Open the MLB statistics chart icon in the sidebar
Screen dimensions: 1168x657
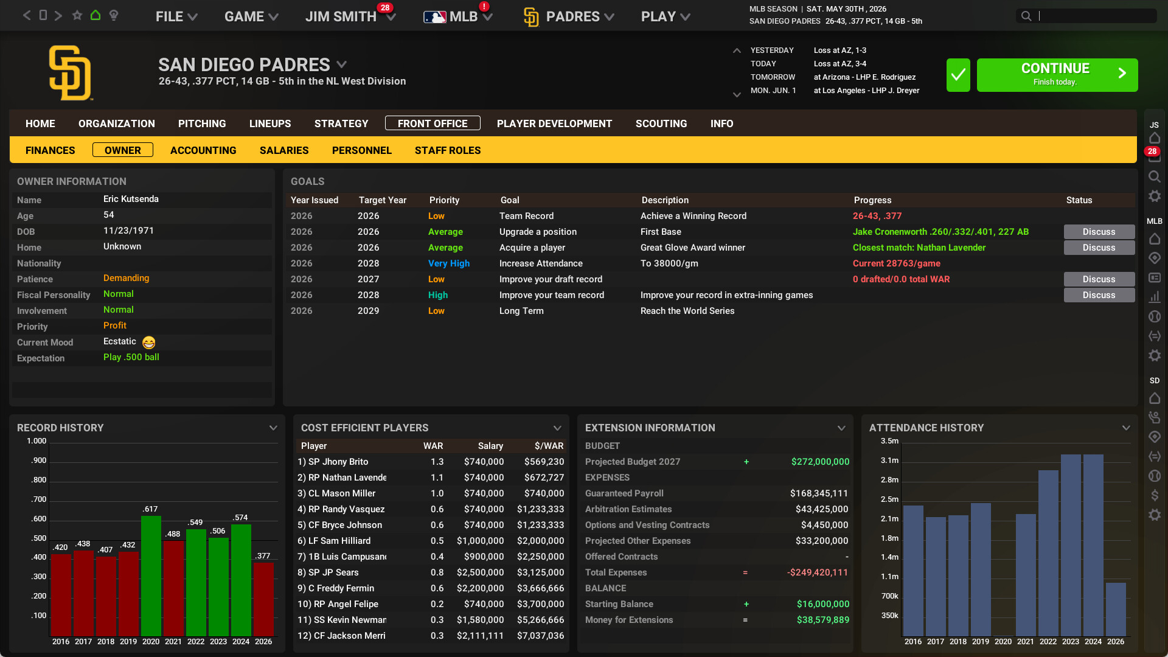(1155, 297)
